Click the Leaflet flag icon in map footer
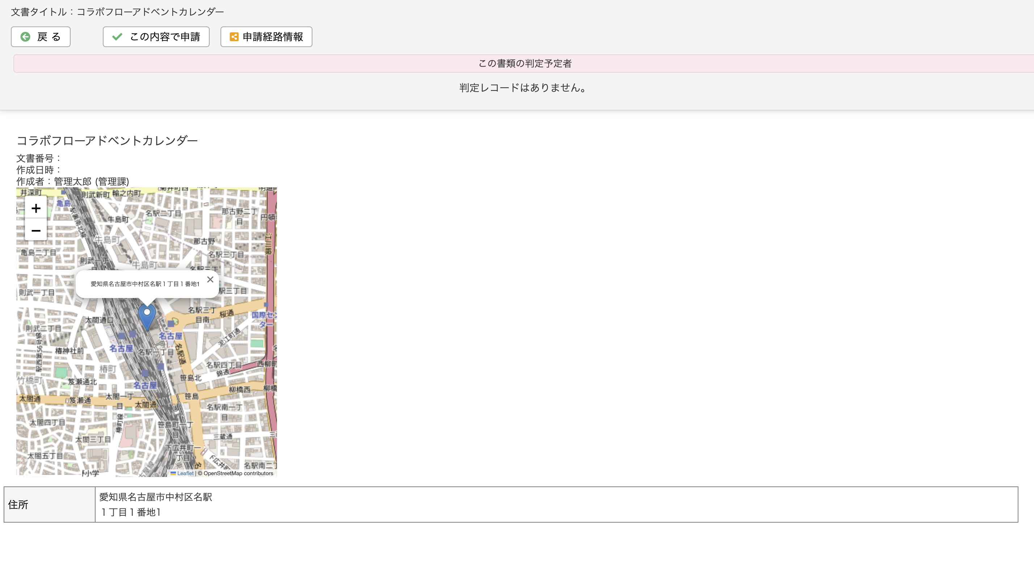Image resolution: width=1034 pixels, height=586 pixels. [173, 473]
